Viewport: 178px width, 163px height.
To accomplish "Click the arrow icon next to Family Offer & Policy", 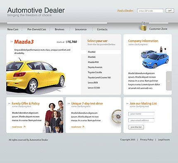I will click(x=9, y=103).
